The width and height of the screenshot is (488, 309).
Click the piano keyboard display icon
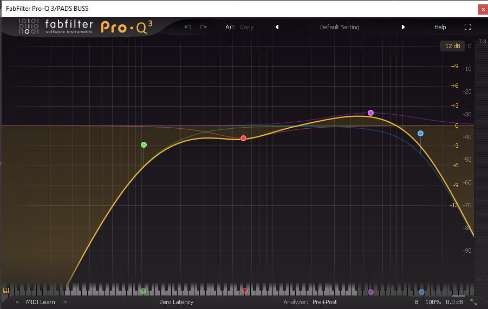click(x=6, y=291)
